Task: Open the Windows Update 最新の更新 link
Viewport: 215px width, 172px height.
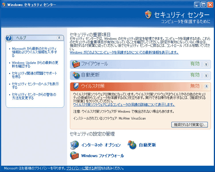Action: pyautogui.click(x=35, y=64)
